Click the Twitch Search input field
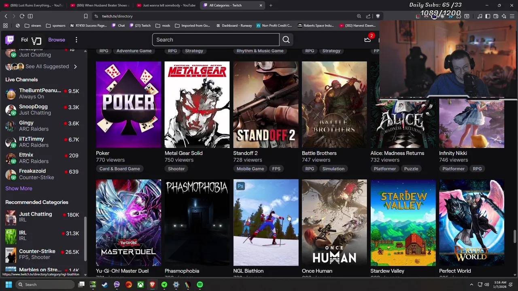This screenshot has height=291, width=518. tap(216, 40)
